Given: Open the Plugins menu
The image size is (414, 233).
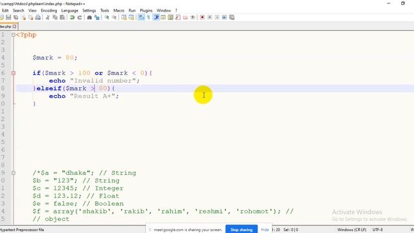Looking at the screenshot, I should click(x=146, y=10).
